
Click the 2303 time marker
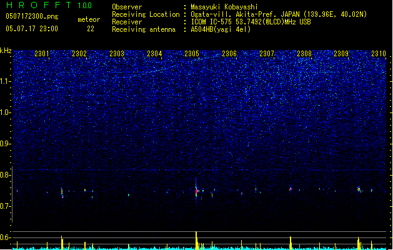click(x=117, y=54)
